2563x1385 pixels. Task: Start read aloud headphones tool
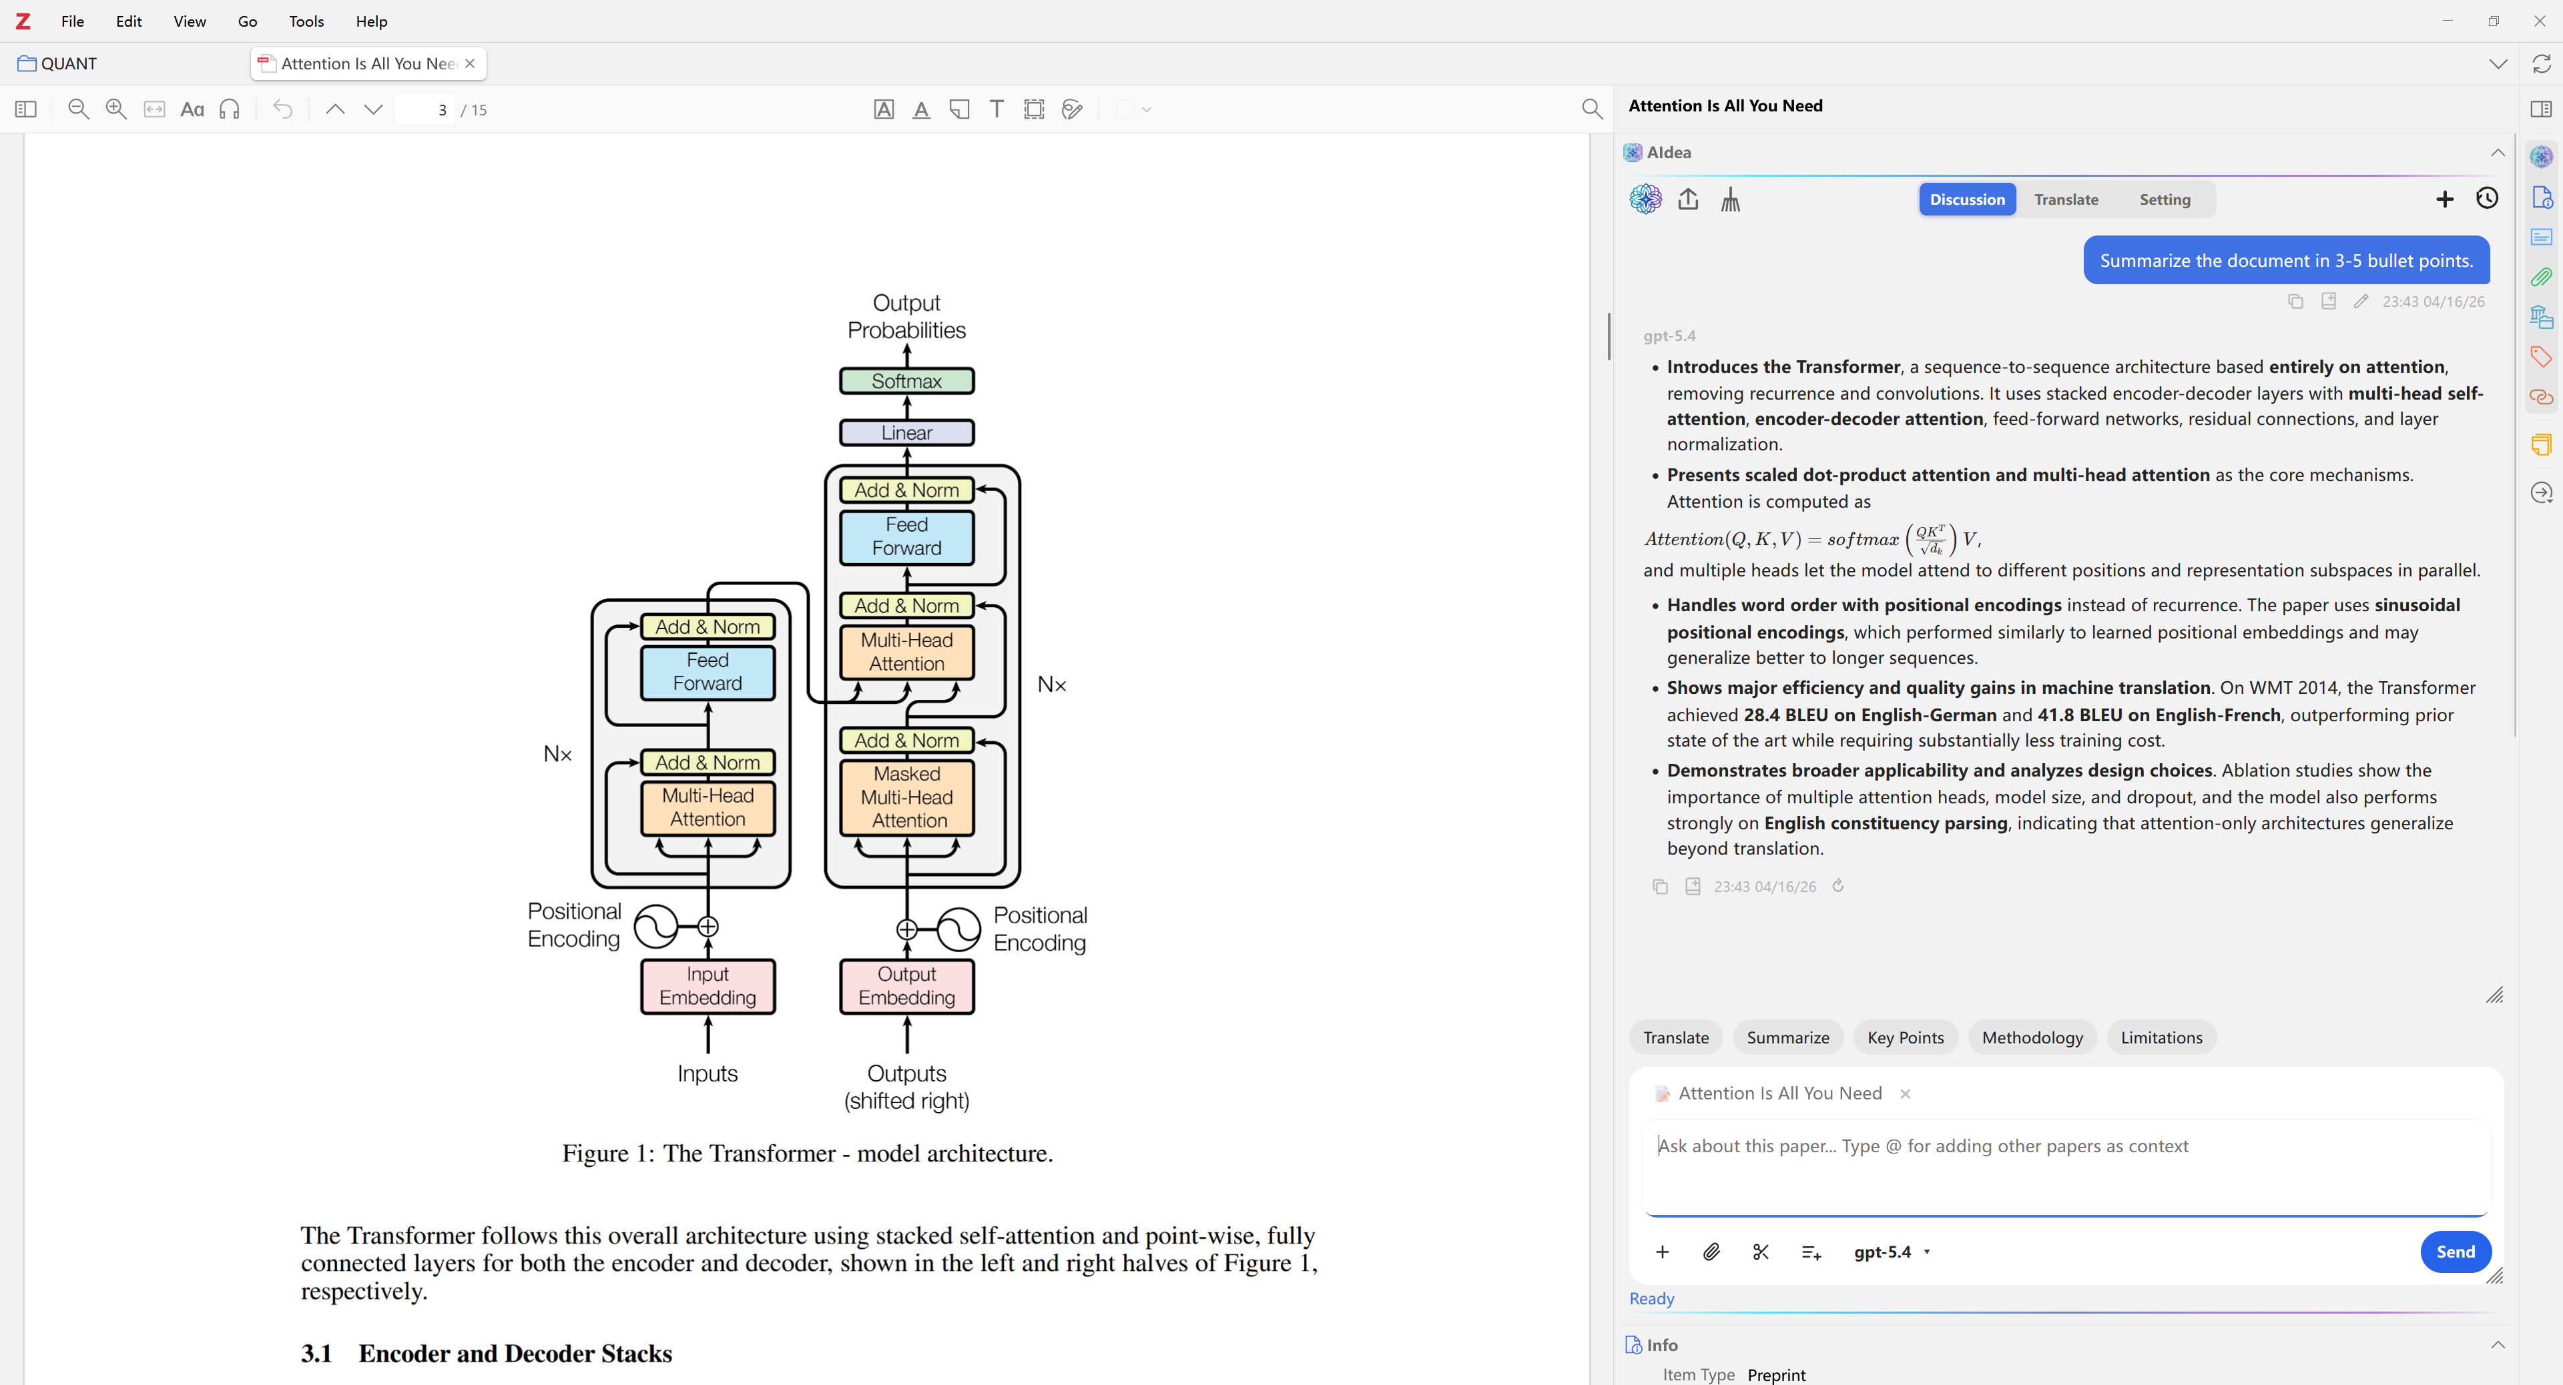tap(230, 109)
